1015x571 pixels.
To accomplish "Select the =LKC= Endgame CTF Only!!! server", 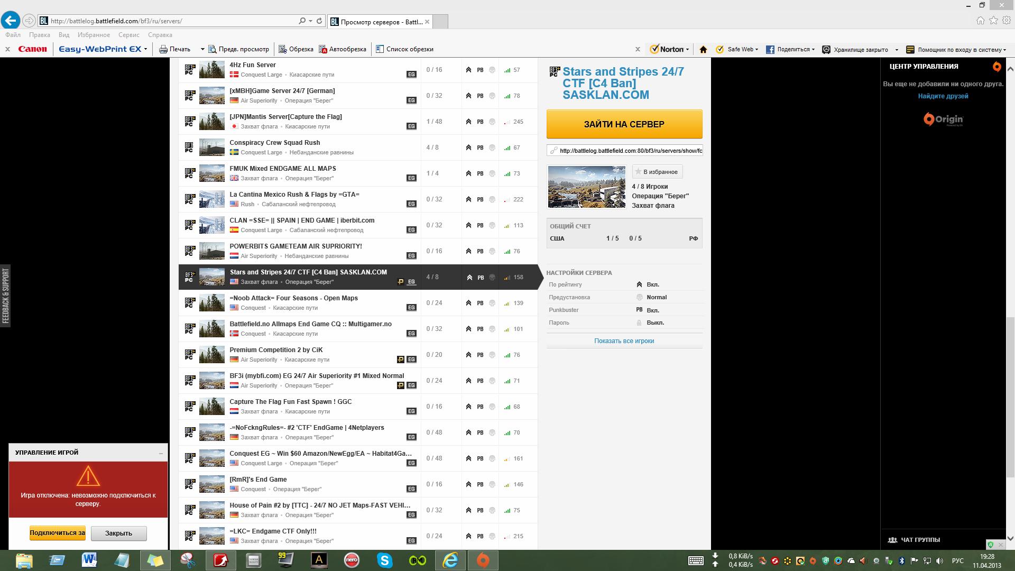I will (358, 536).
